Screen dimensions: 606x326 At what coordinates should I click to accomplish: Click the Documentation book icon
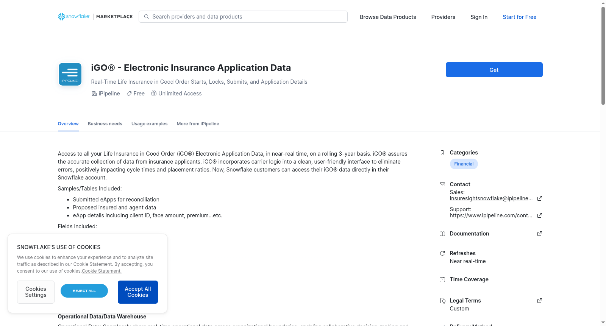click(442, 234)
